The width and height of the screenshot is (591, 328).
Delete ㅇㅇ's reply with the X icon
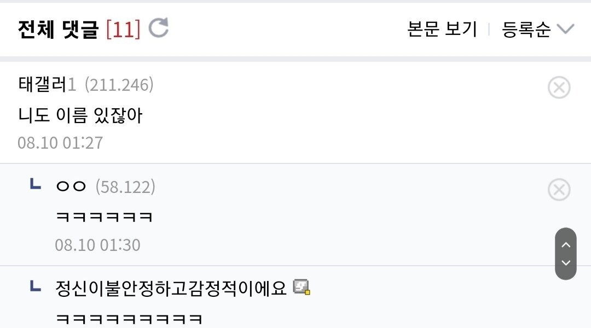click(559, 190)
